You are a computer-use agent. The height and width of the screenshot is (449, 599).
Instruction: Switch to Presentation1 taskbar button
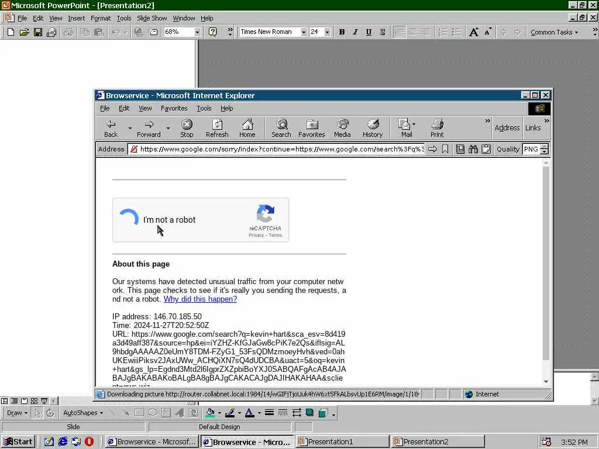[342, 442]
